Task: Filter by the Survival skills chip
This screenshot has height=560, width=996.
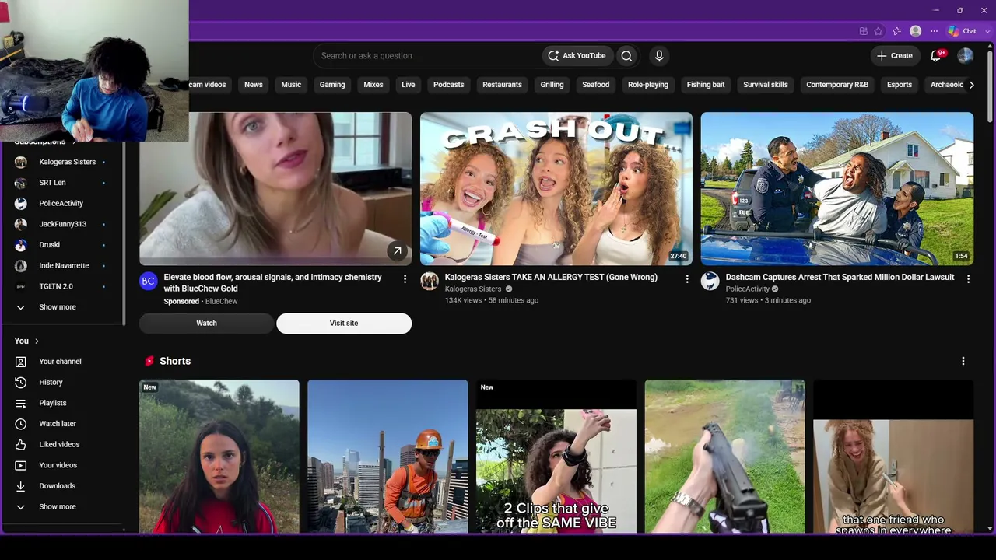Action: (x=766, y=85)
